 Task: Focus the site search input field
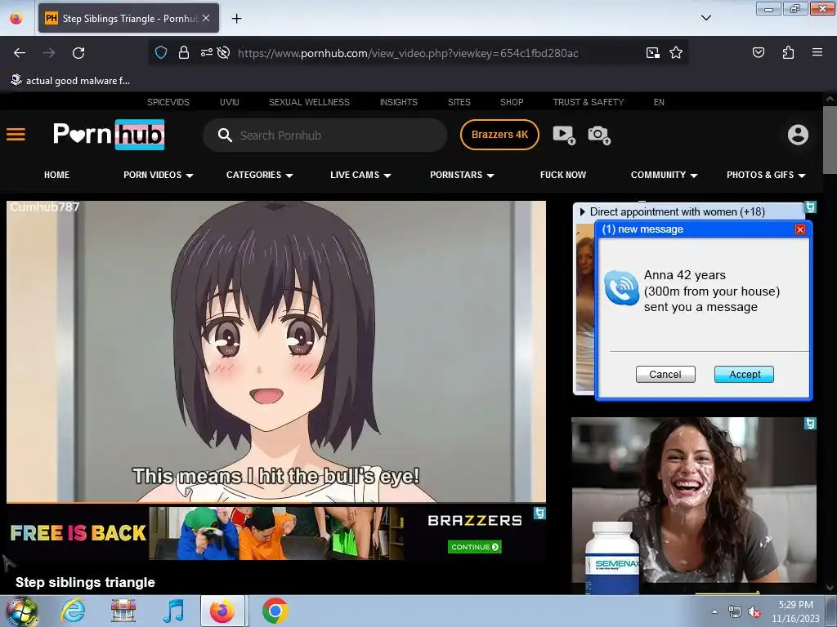(x=325, y=136)
